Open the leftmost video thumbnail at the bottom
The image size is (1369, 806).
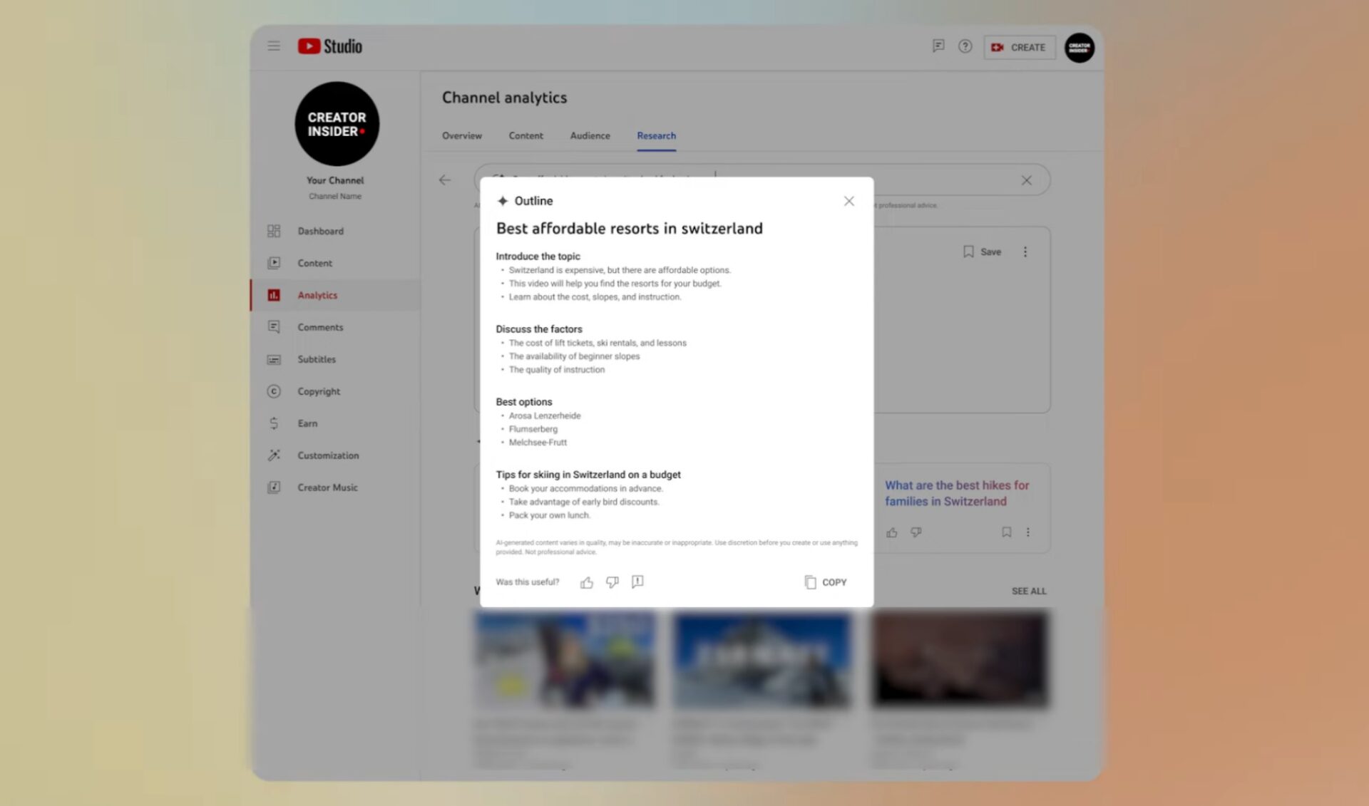click(565, 659)
